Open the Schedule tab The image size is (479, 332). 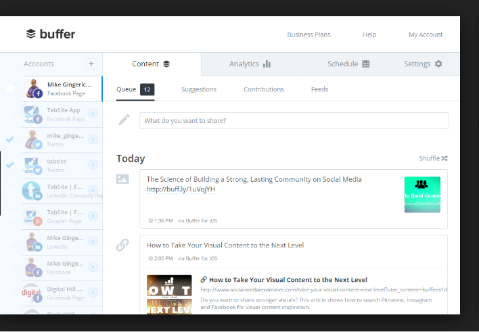[348, 64]
